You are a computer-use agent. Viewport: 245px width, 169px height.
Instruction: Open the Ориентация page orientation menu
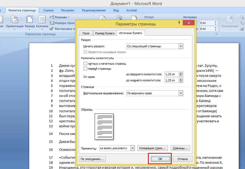15,23
